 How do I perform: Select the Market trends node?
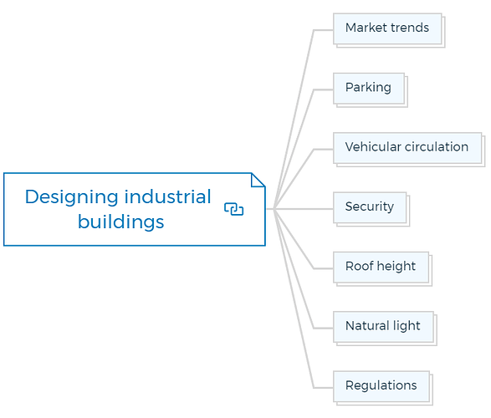click(387, 28)
